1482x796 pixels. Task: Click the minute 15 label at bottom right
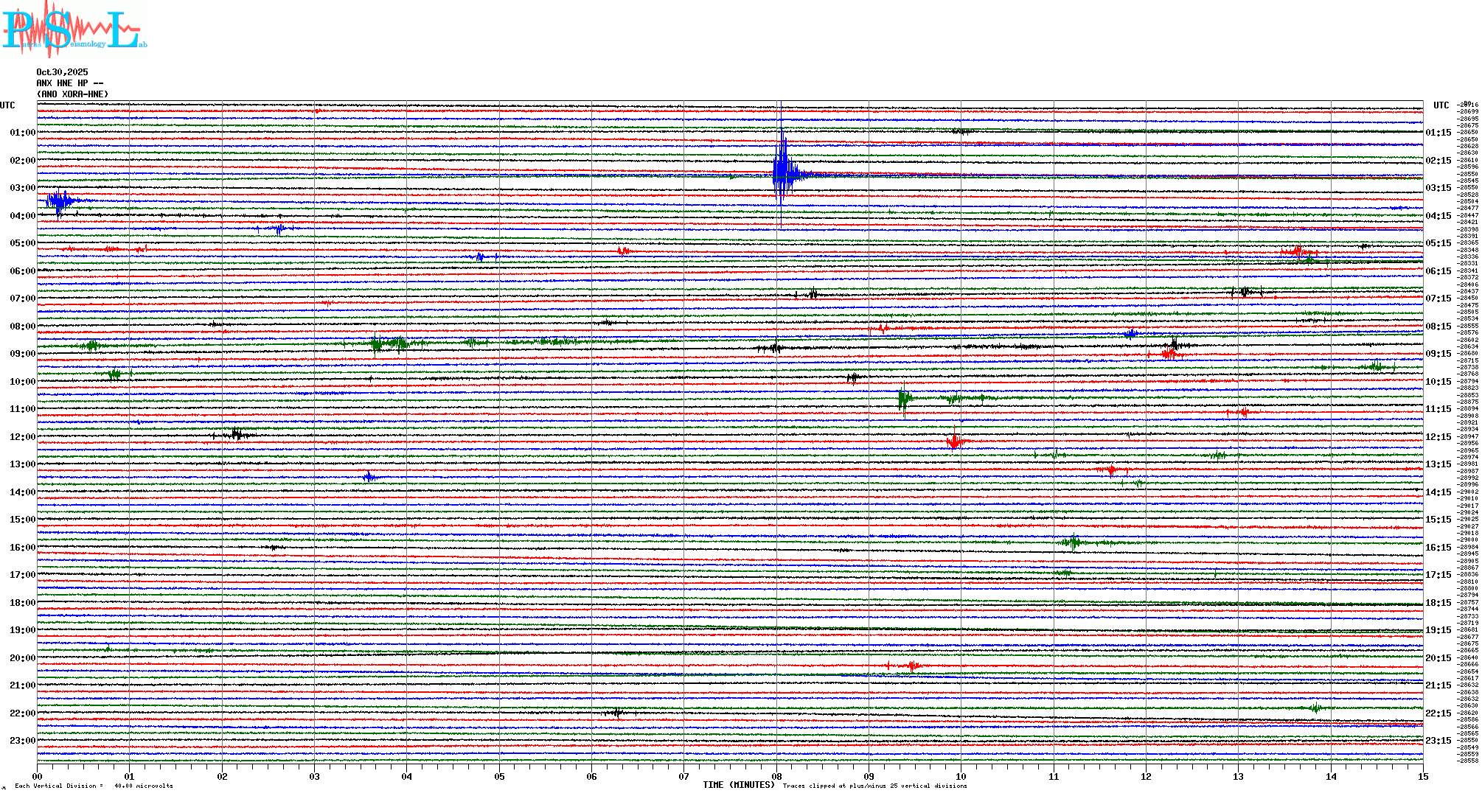click(1422, 776)
